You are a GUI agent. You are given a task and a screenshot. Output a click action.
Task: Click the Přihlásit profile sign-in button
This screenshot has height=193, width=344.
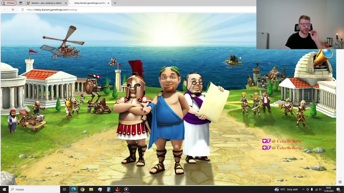(9, 3)
